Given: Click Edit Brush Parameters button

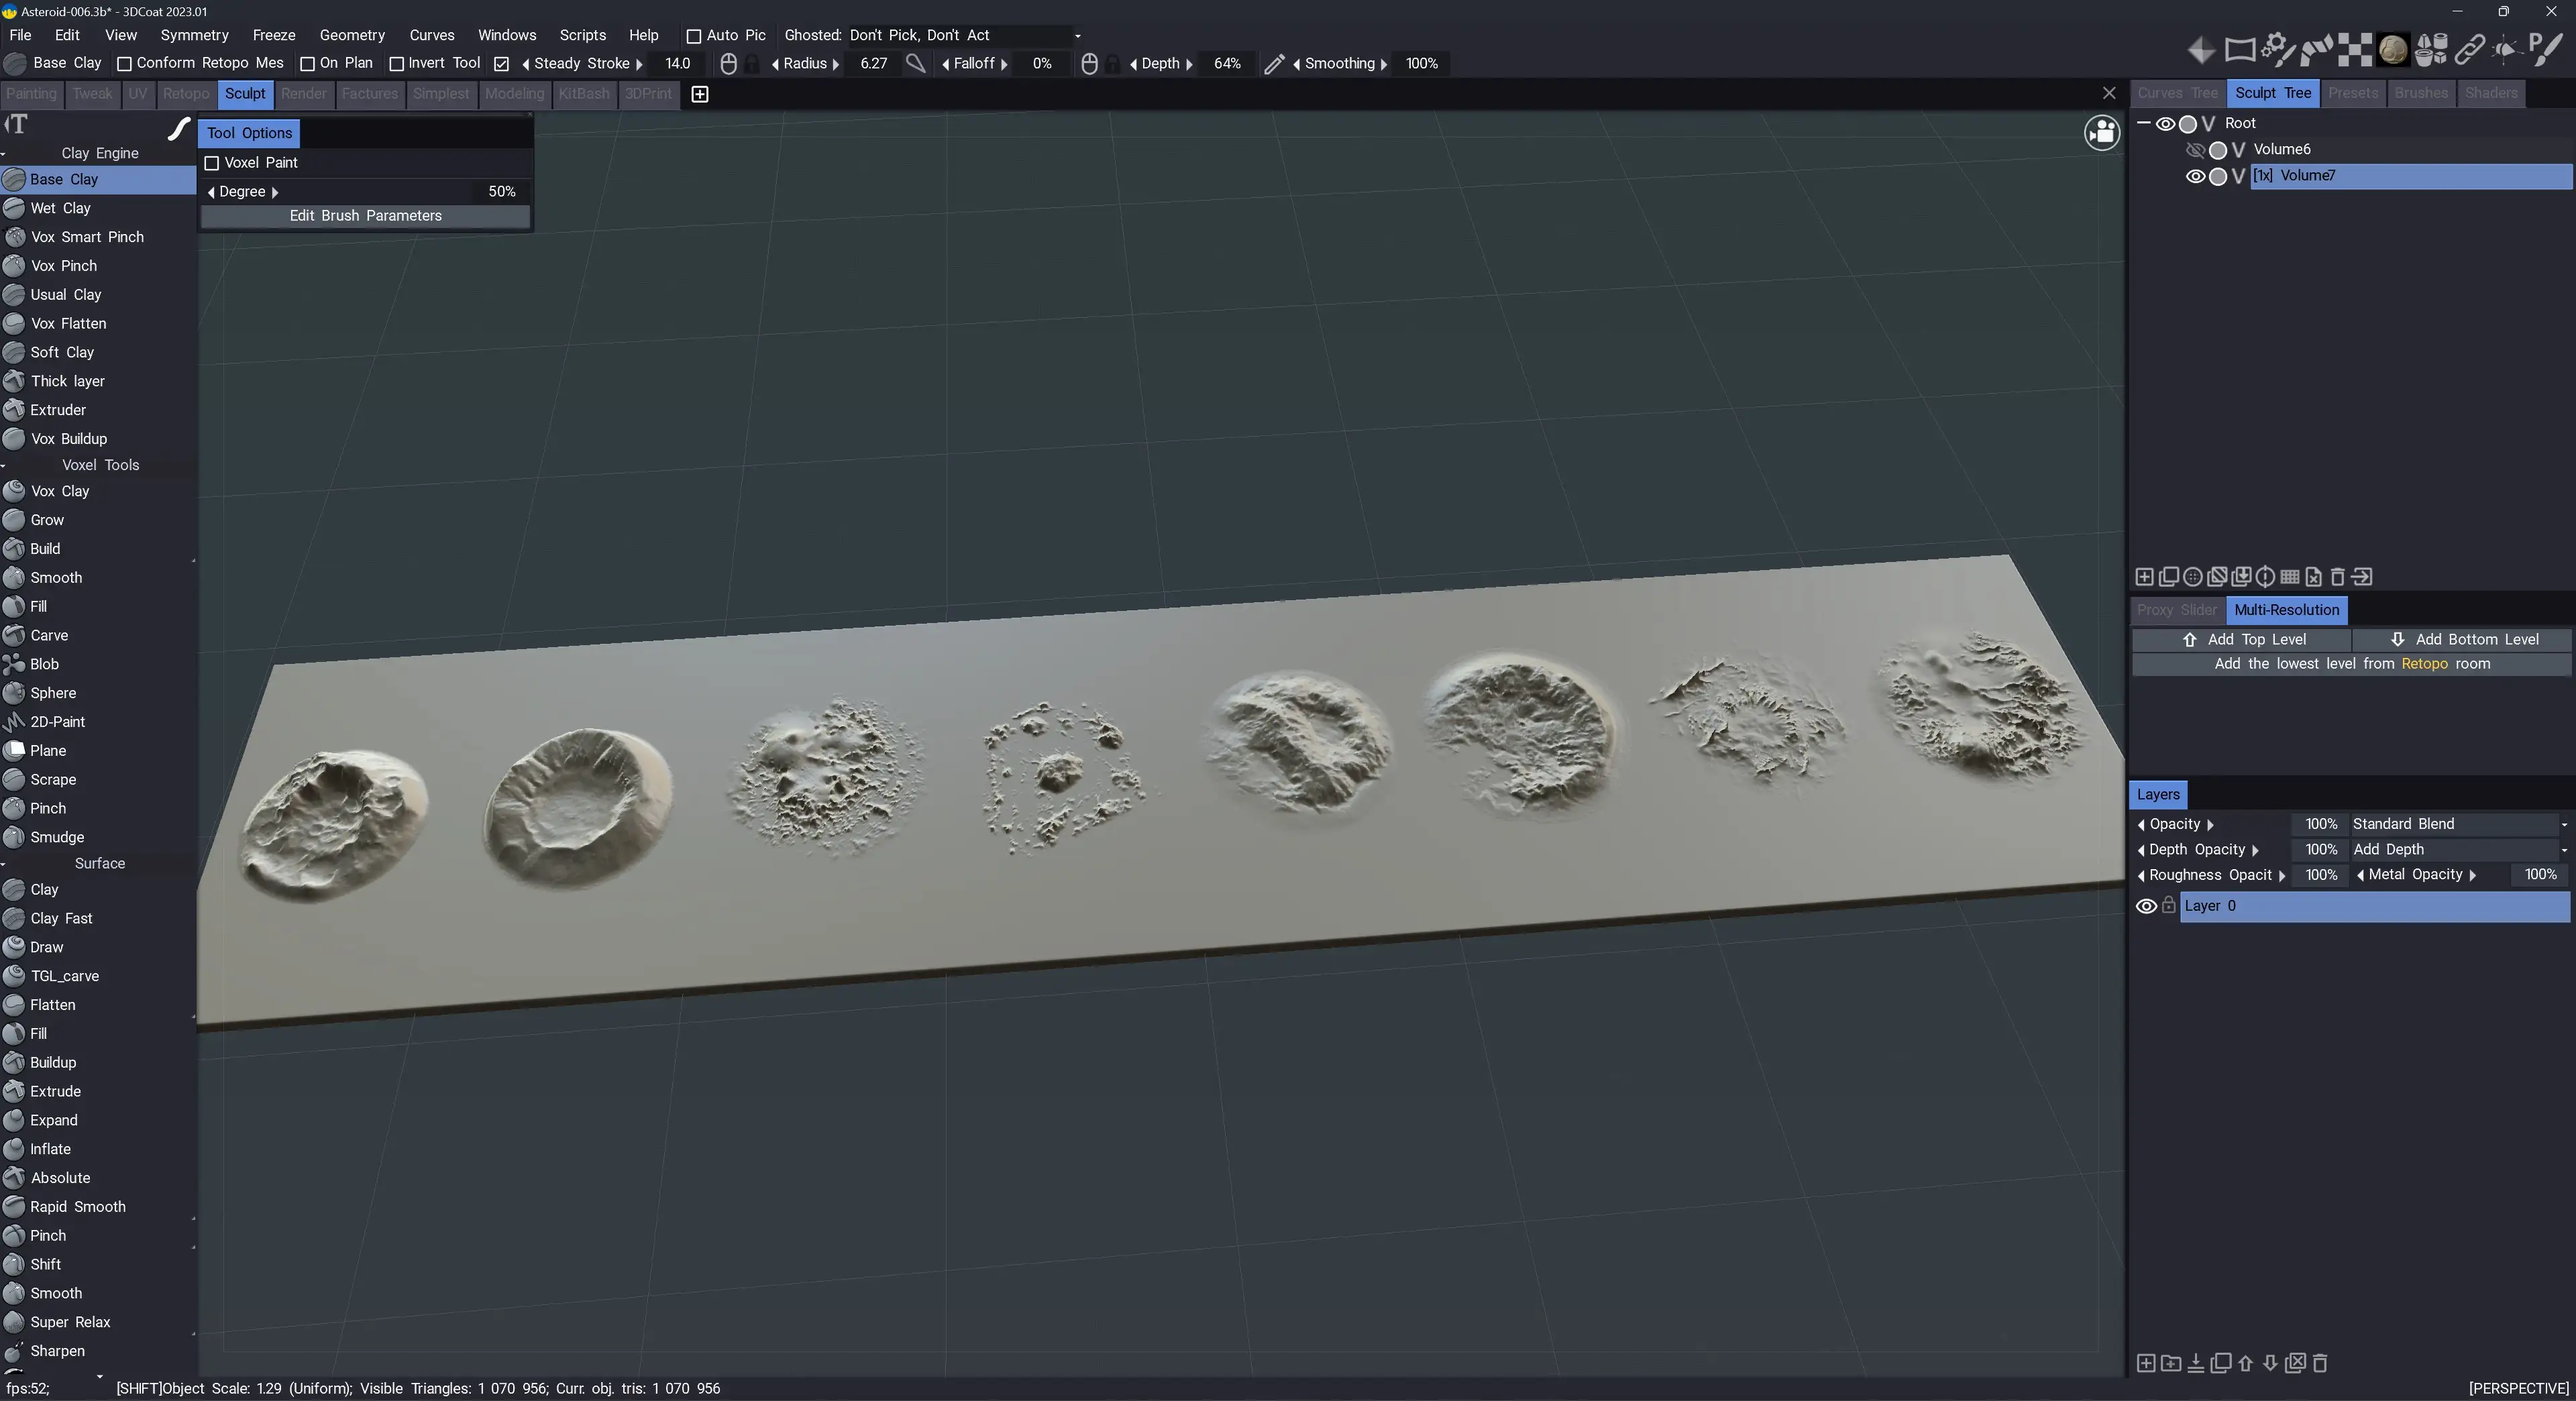Looking at the screenshot, I should coord(365,216).
